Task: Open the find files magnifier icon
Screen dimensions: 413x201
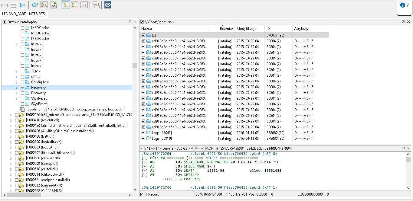Action: coord(44,5)
